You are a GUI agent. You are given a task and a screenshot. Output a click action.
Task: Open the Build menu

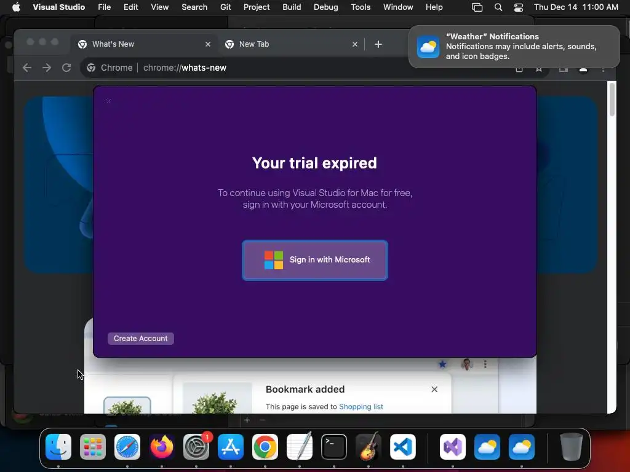tap(292, 7)
